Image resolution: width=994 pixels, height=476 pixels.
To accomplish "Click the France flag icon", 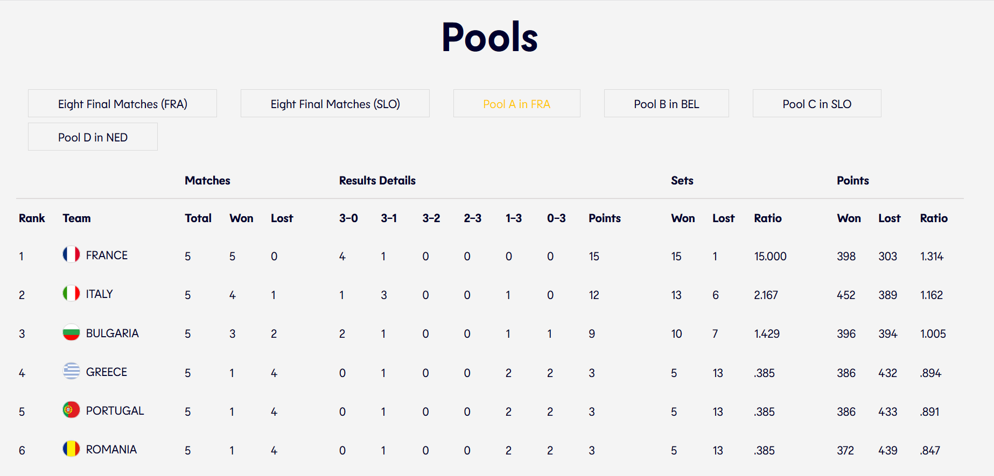I will [x=71, y=254].
